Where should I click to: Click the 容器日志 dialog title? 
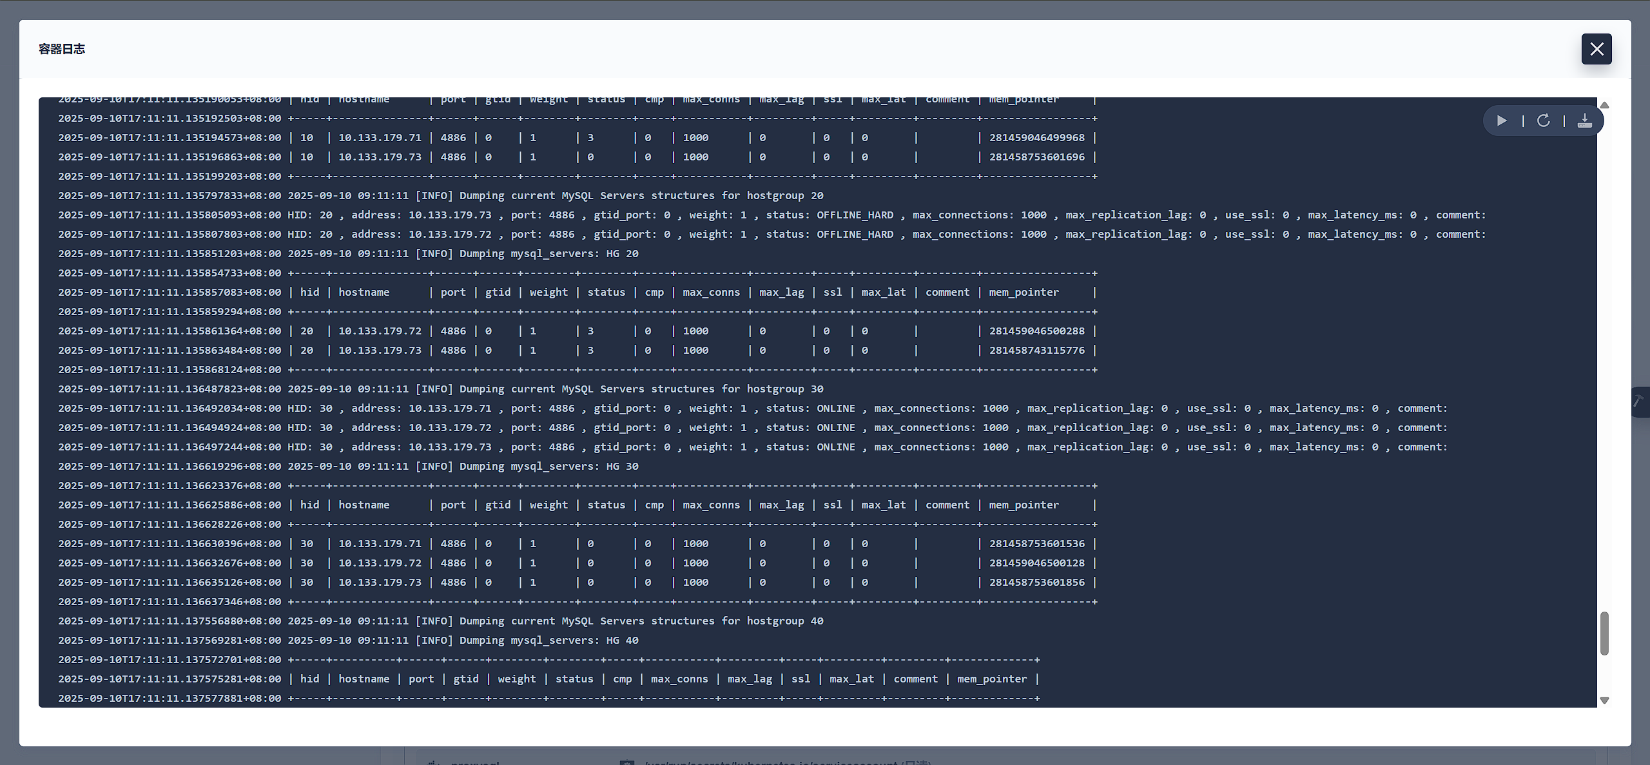point(62,49)
